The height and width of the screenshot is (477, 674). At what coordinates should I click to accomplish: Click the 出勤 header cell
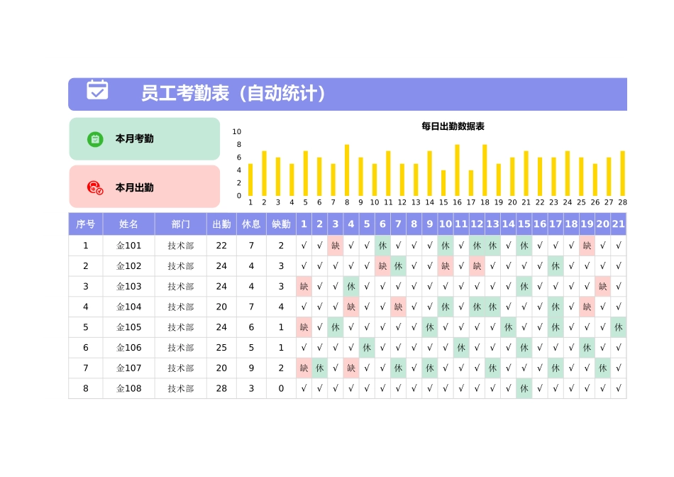(x=221, y=224)
